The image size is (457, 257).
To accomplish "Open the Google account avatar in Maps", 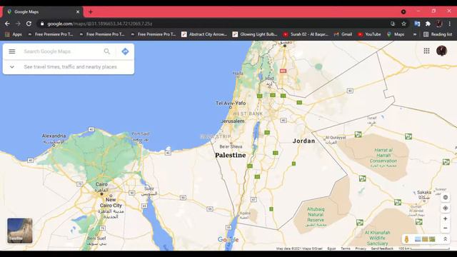I will click(x=441, y=51).
